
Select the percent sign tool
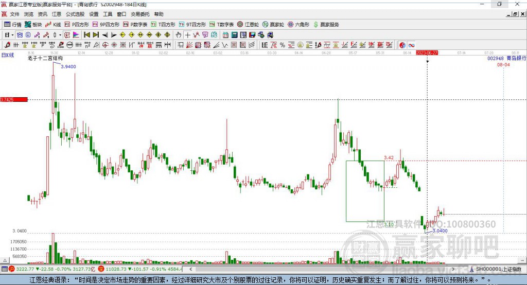[x=283, y=45]
